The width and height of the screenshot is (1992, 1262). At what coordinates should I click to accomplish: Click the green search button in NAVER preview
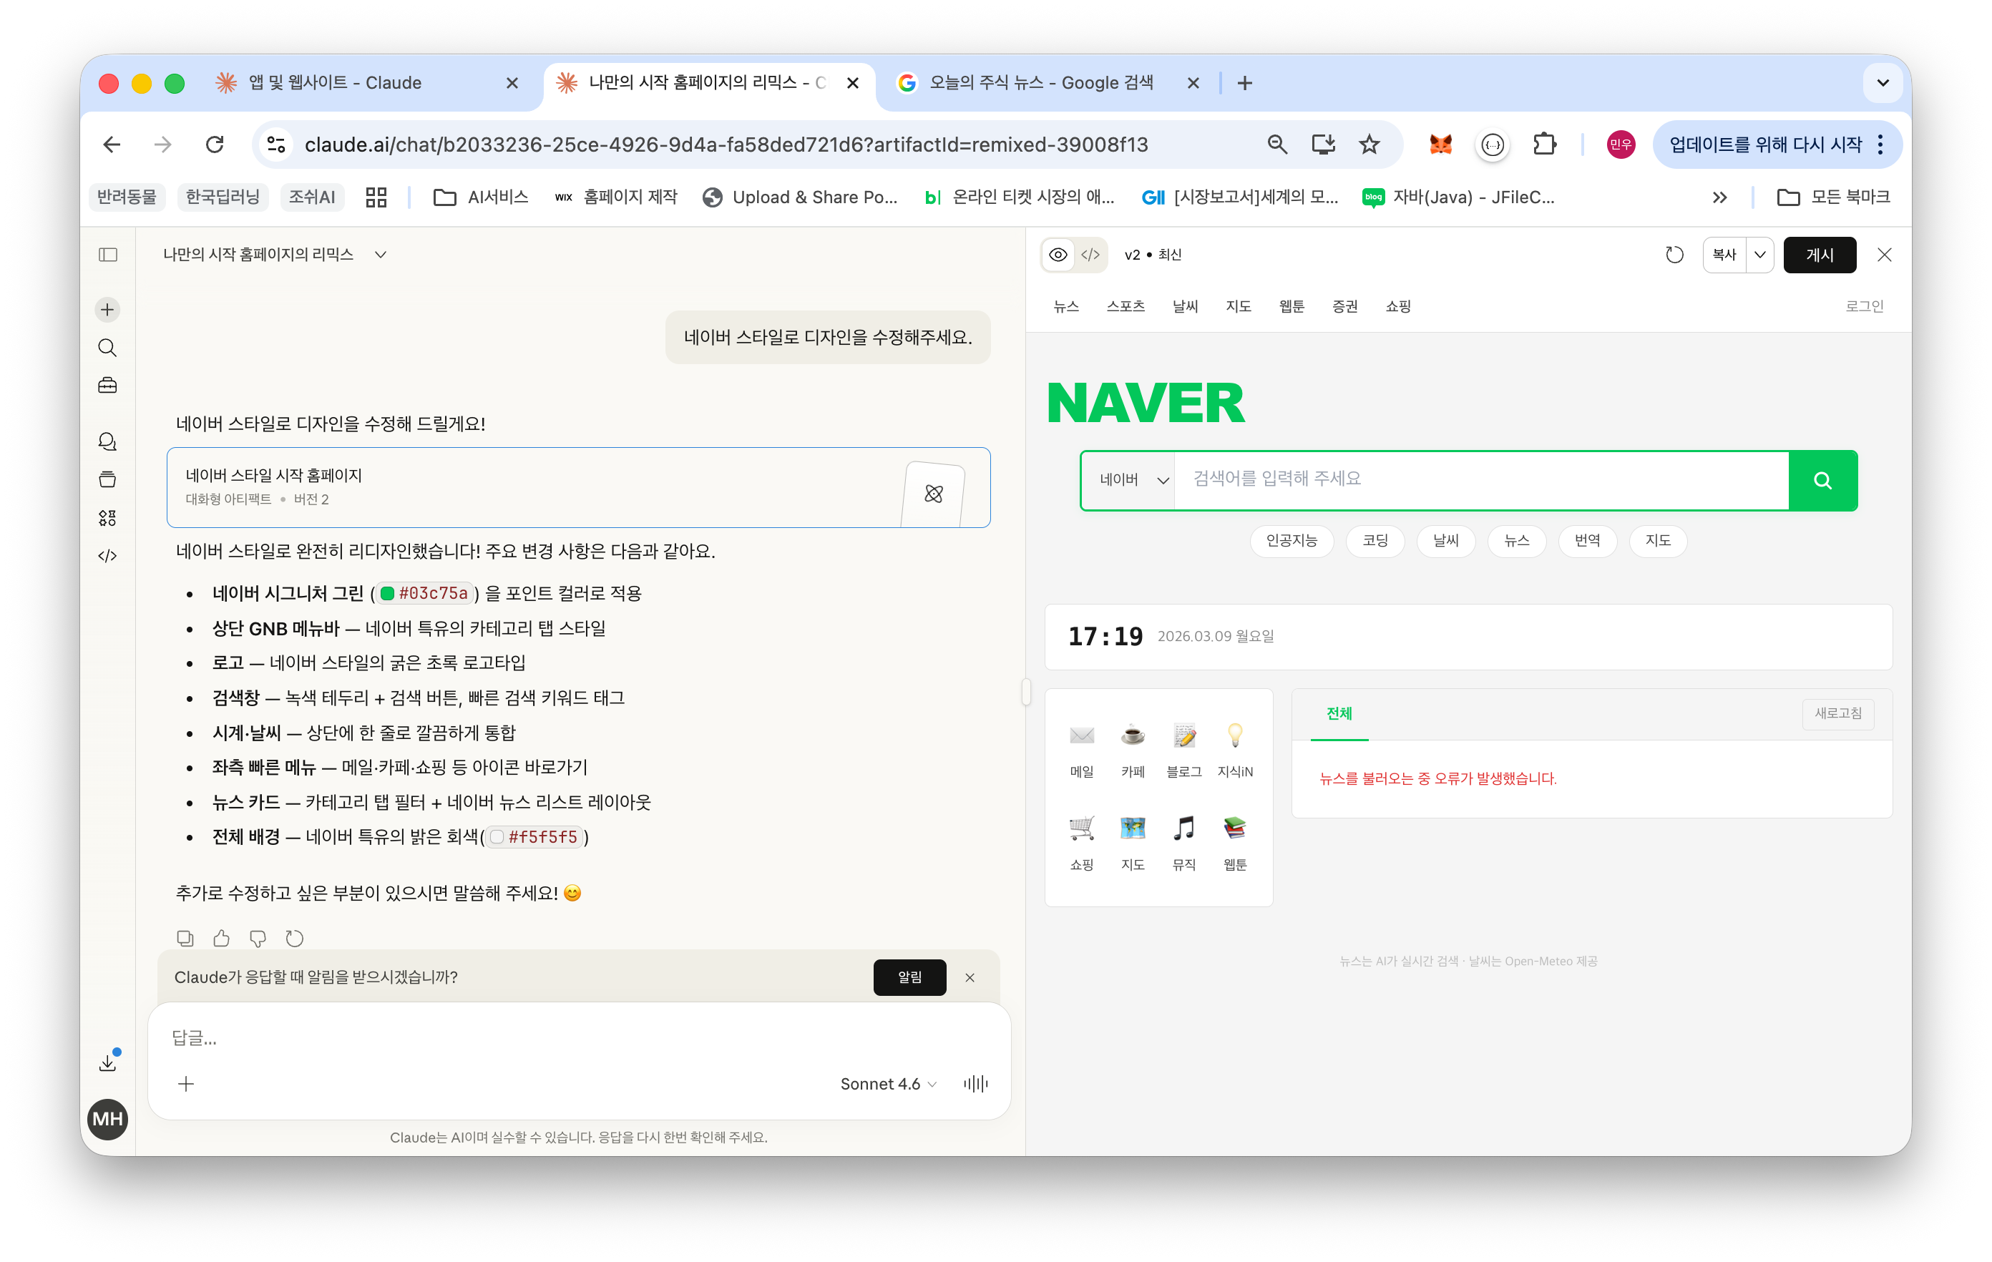pyautogui.click(x=1822, y=479)
